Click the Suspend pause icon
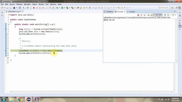This screenshot has height=102, width=182. pyautogui.click(x=31, y=8)
